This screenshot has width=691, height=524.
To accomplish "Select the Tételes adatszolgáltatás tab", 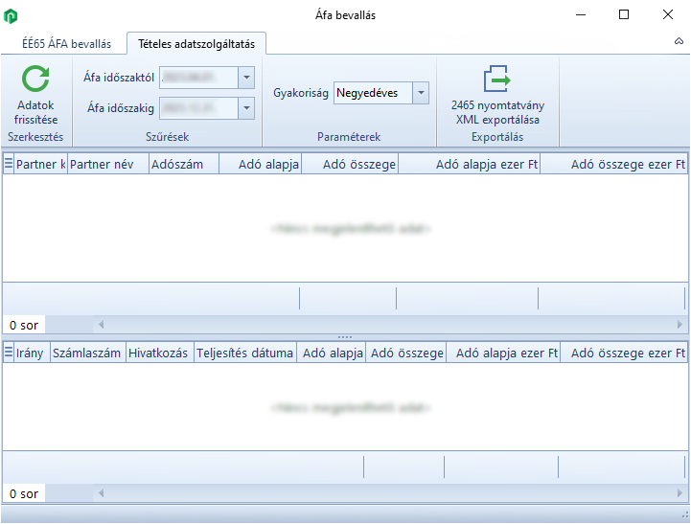I will click(x=196, y=44).
